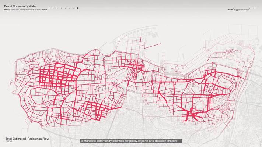Click the empty timeline track between chapter markers
This screenshot has height=147, width=262.
147,8
